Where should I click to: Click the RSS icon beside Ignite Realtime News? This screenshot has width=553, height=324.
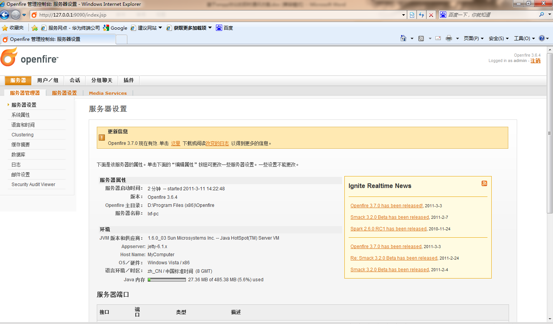(484, 183)
